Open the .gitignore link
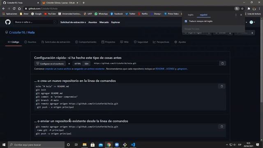Viewport: 263px width, 148px height. (x=182, y=69)
